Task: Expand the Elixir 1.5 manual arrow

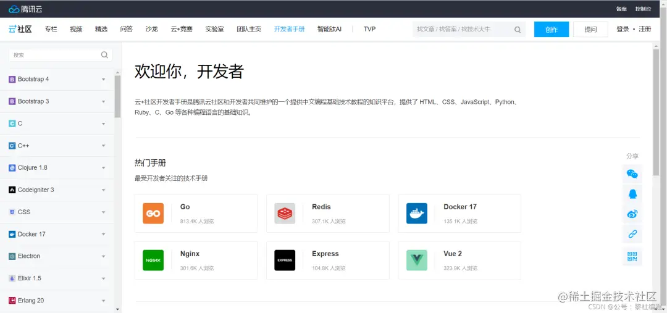Action: click(x=103, y=278)
